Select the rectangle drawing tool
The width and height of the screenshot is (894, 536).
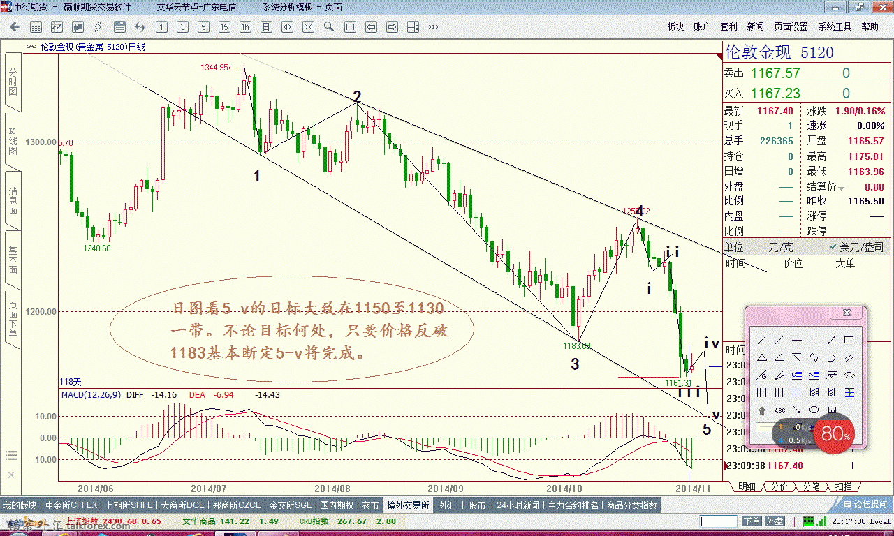click(849, 340)
